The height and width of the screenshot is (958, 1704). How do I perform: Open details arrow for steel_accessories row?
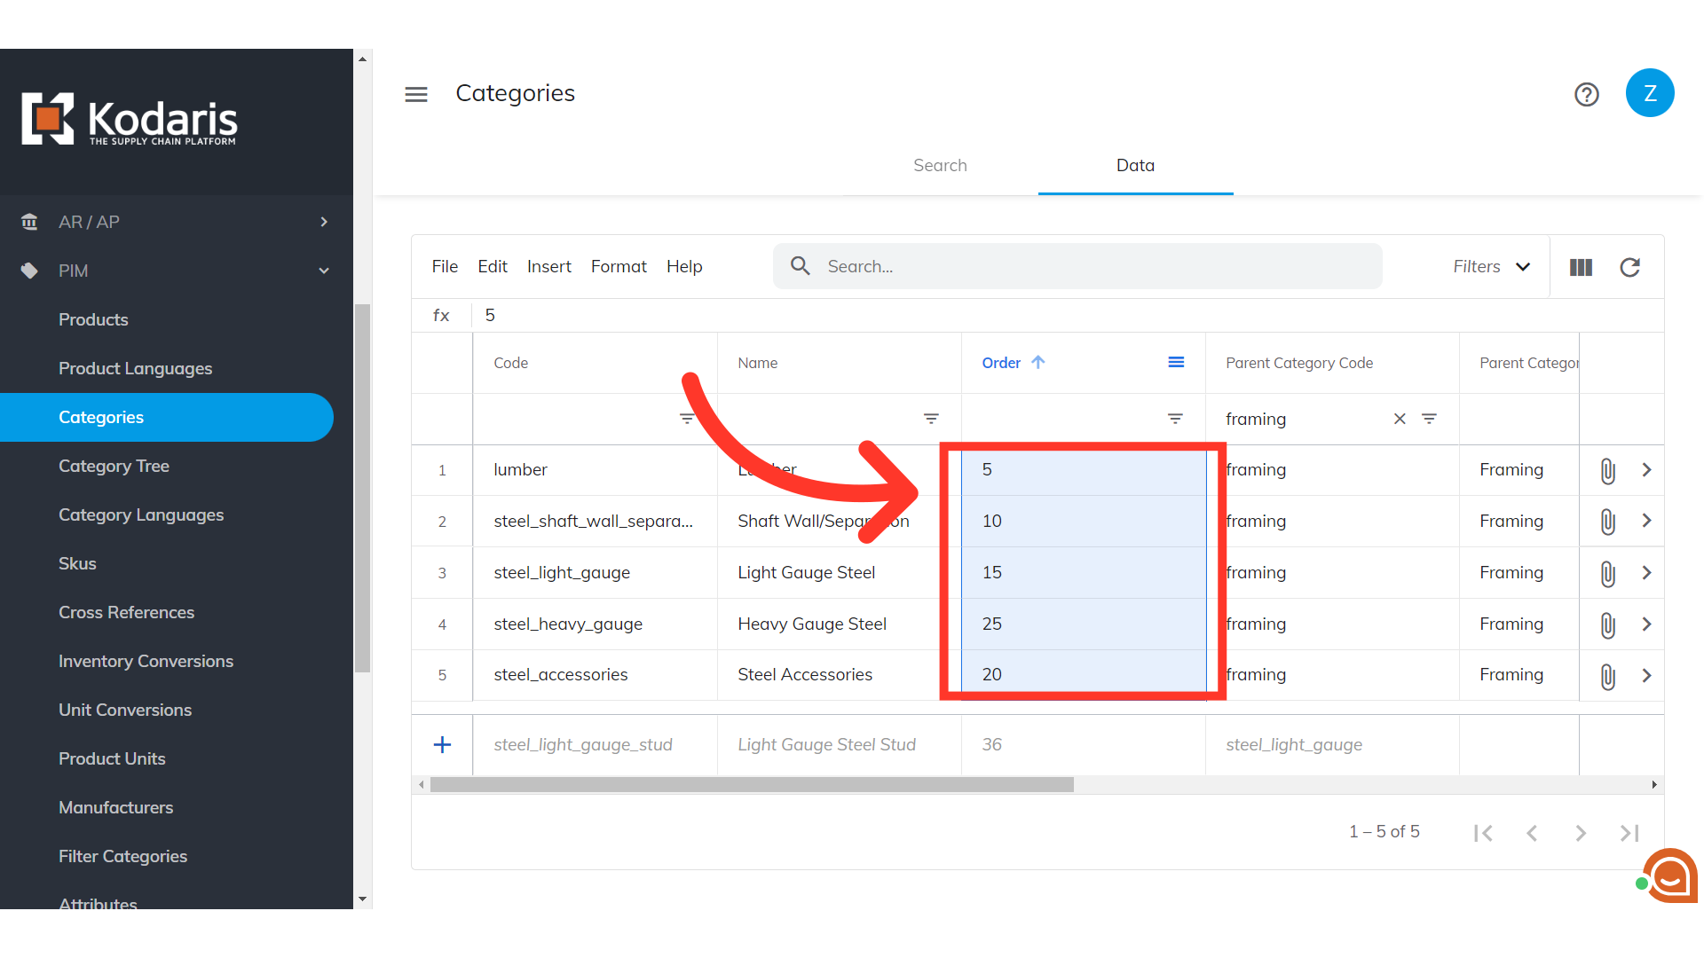[1646, 675]
